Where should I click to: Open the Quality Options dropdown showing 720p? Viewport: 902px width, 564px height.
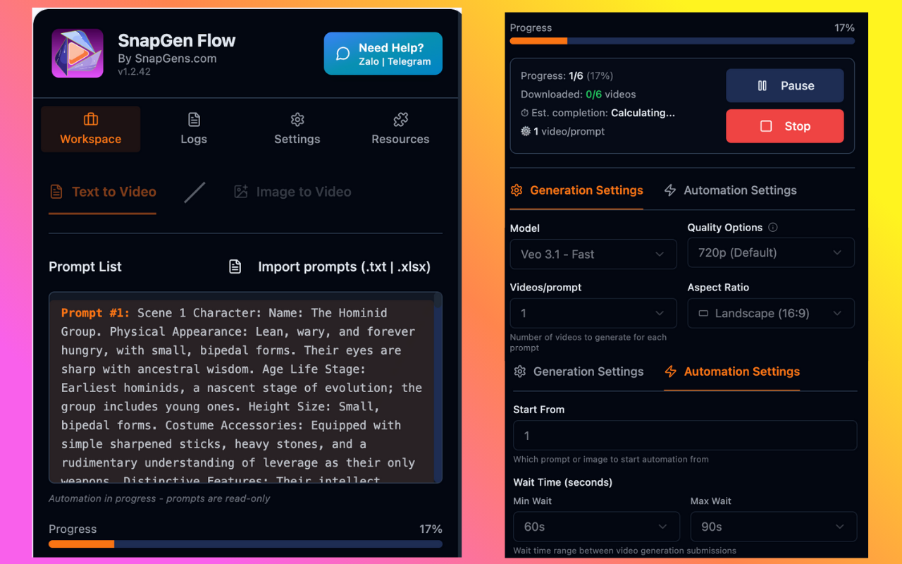(x=771, y=252)
